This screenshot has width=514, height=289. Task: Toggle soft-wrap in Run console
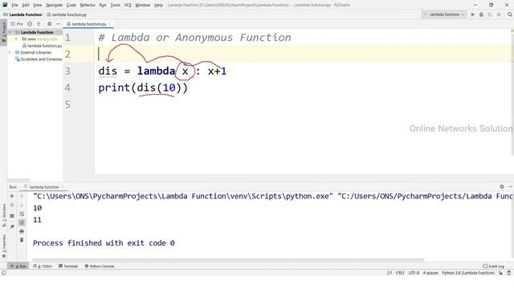22,214
